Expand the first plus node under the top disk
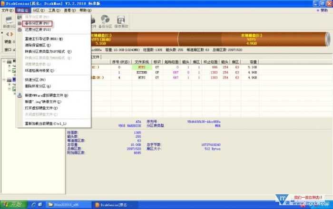Image resolution: width=333 pixels, height=209 pixels. 10,66
